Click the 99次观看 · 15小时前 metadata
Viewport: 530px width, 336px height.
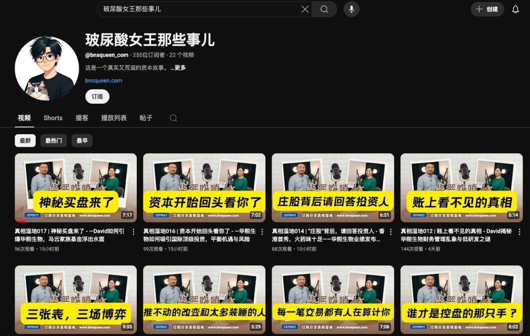[x=166, y=249]
